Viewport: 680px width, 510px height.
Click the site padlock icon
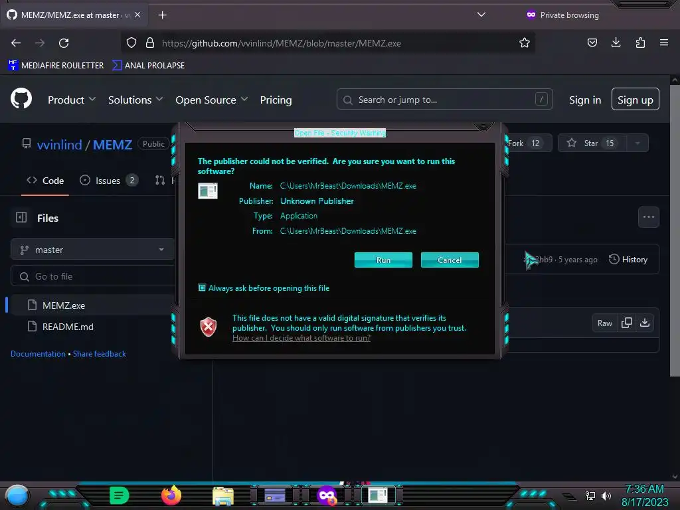150,42
